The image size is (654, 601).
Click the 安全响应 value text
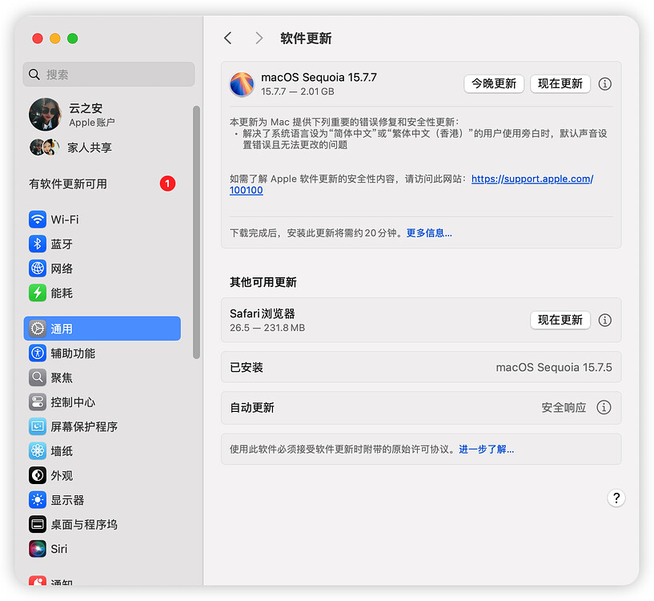click(564, 408)
